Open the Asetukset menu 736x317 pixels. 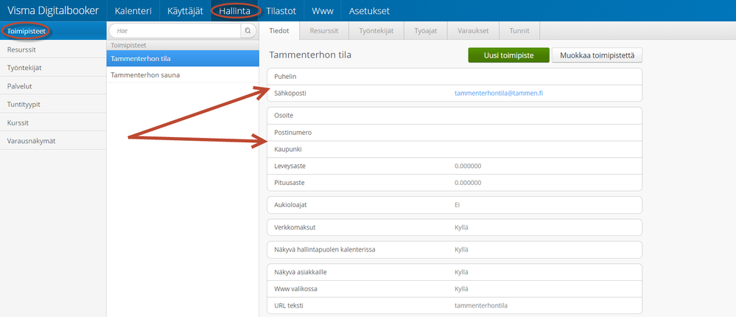coord(369,11)
